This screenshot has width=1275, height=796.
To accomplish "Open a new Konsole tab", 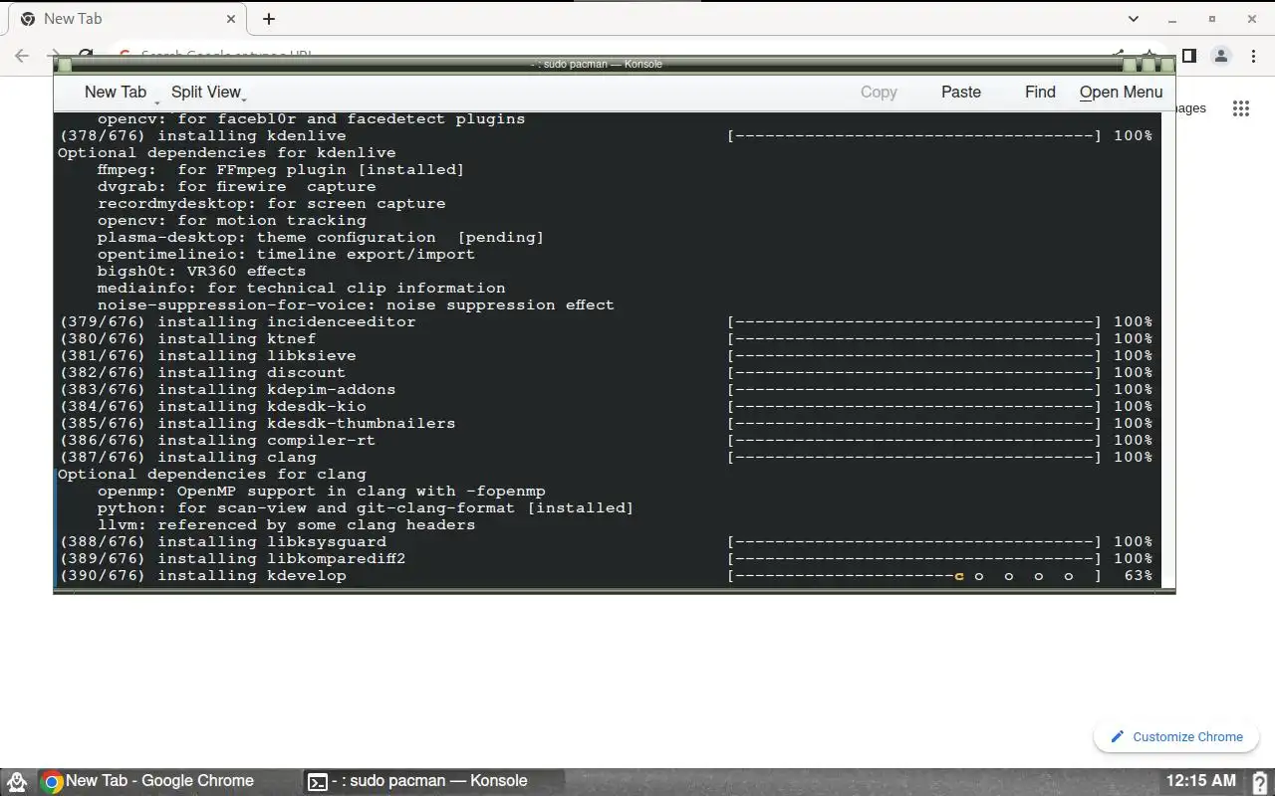I will point(115,92).
